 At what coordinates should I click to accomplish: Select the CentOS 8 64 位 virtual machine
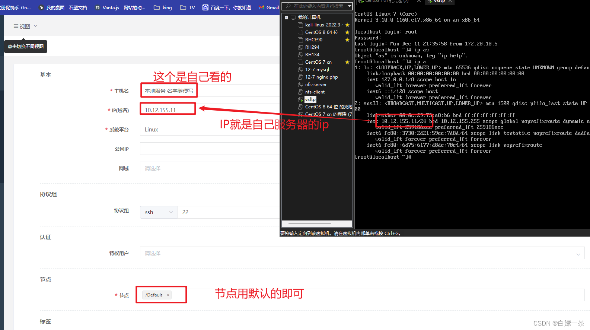pyautogui.click(x=322, y=32)
